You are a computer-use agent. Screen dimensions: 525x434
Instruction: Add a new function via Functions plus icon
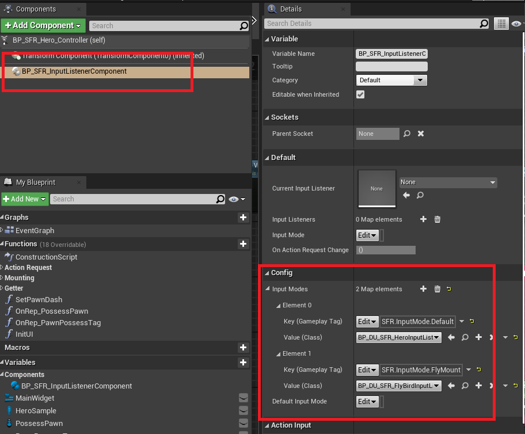(243, 244)
